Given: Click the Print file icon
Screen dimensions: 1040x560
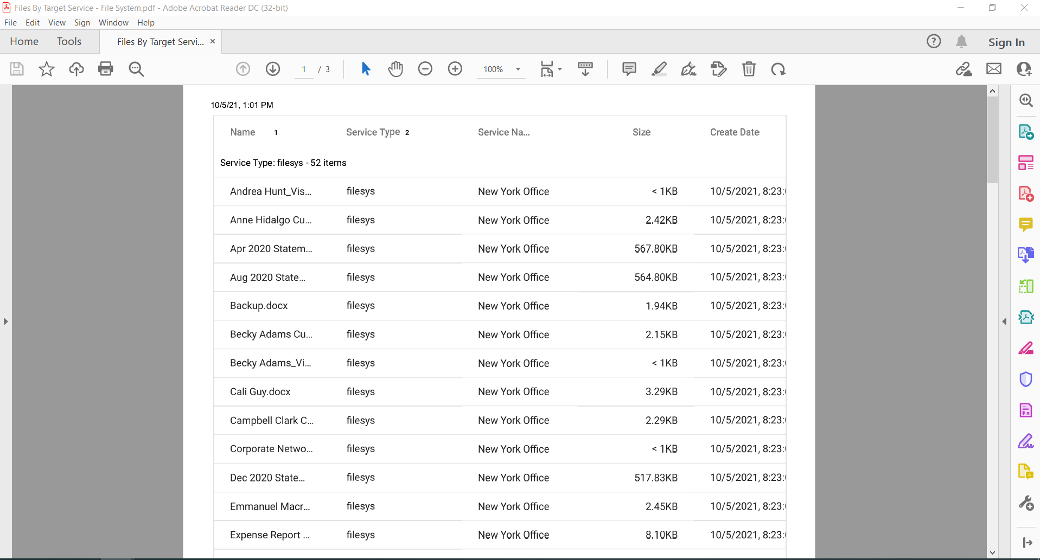Looking at the screenshot, I should pyautogui.click(x=106, y=69).
